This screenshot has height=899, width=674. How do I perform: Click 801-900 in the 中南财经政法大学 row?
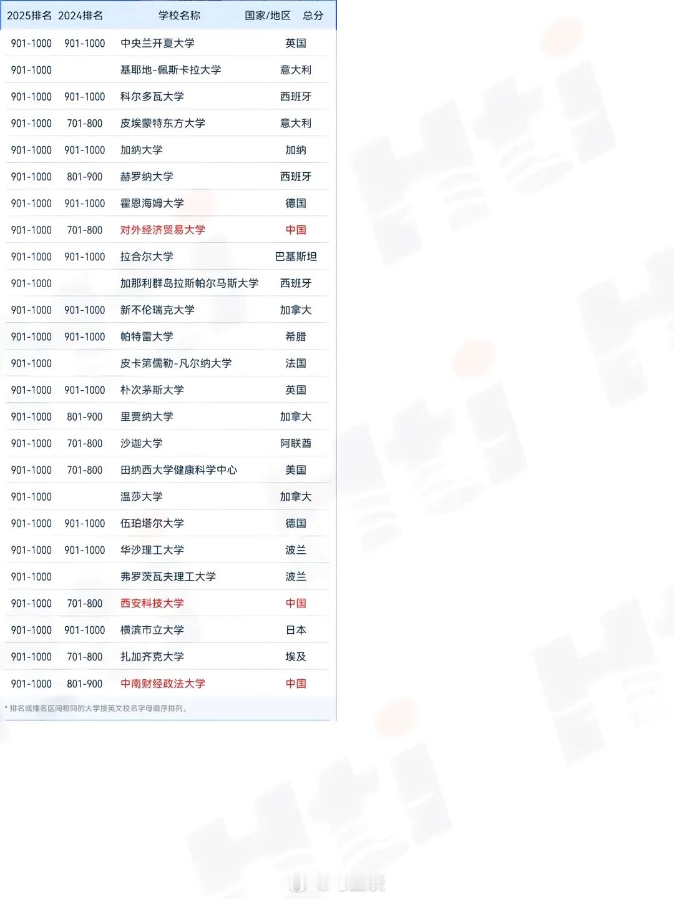click(x=85, y=684)
